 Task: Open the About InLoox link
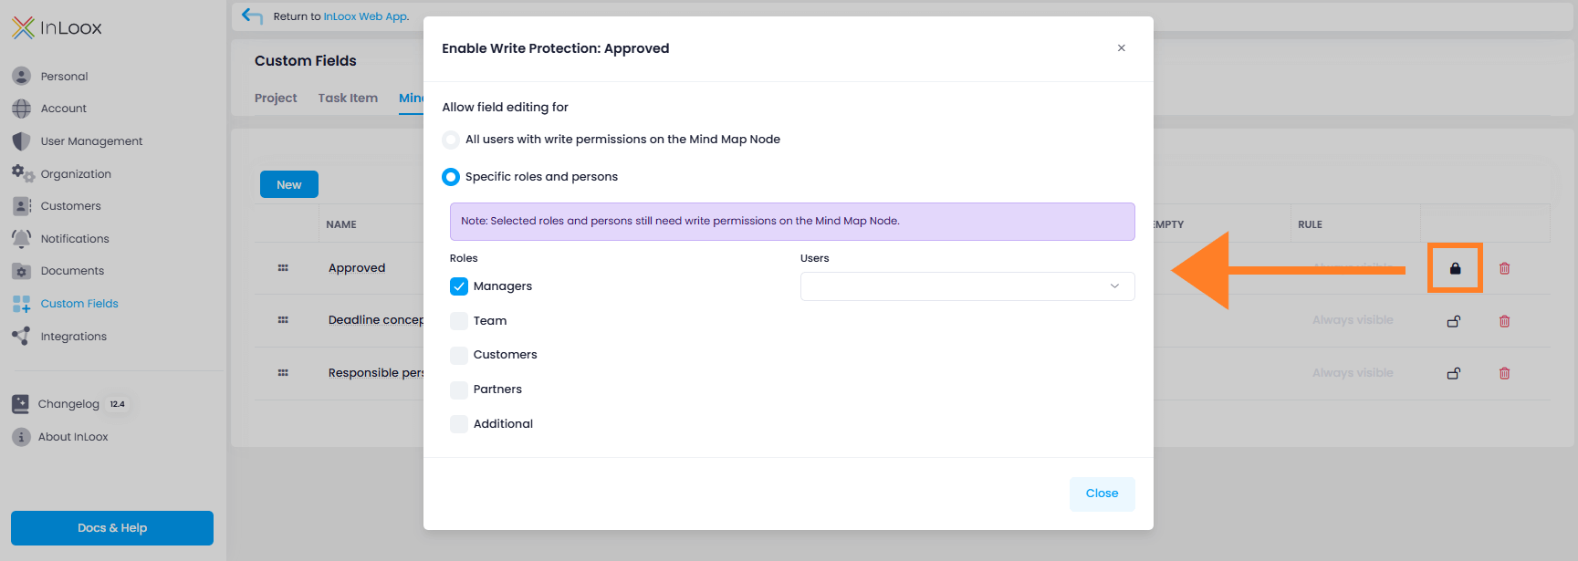pos(73,437)
